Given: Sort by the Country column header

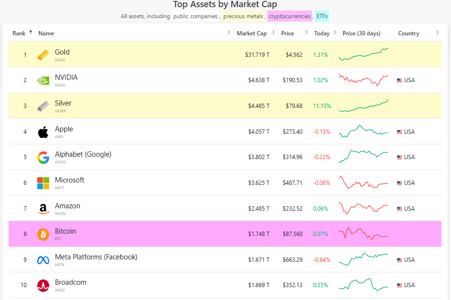Looking at the screenshot, I should coord(409,33).
